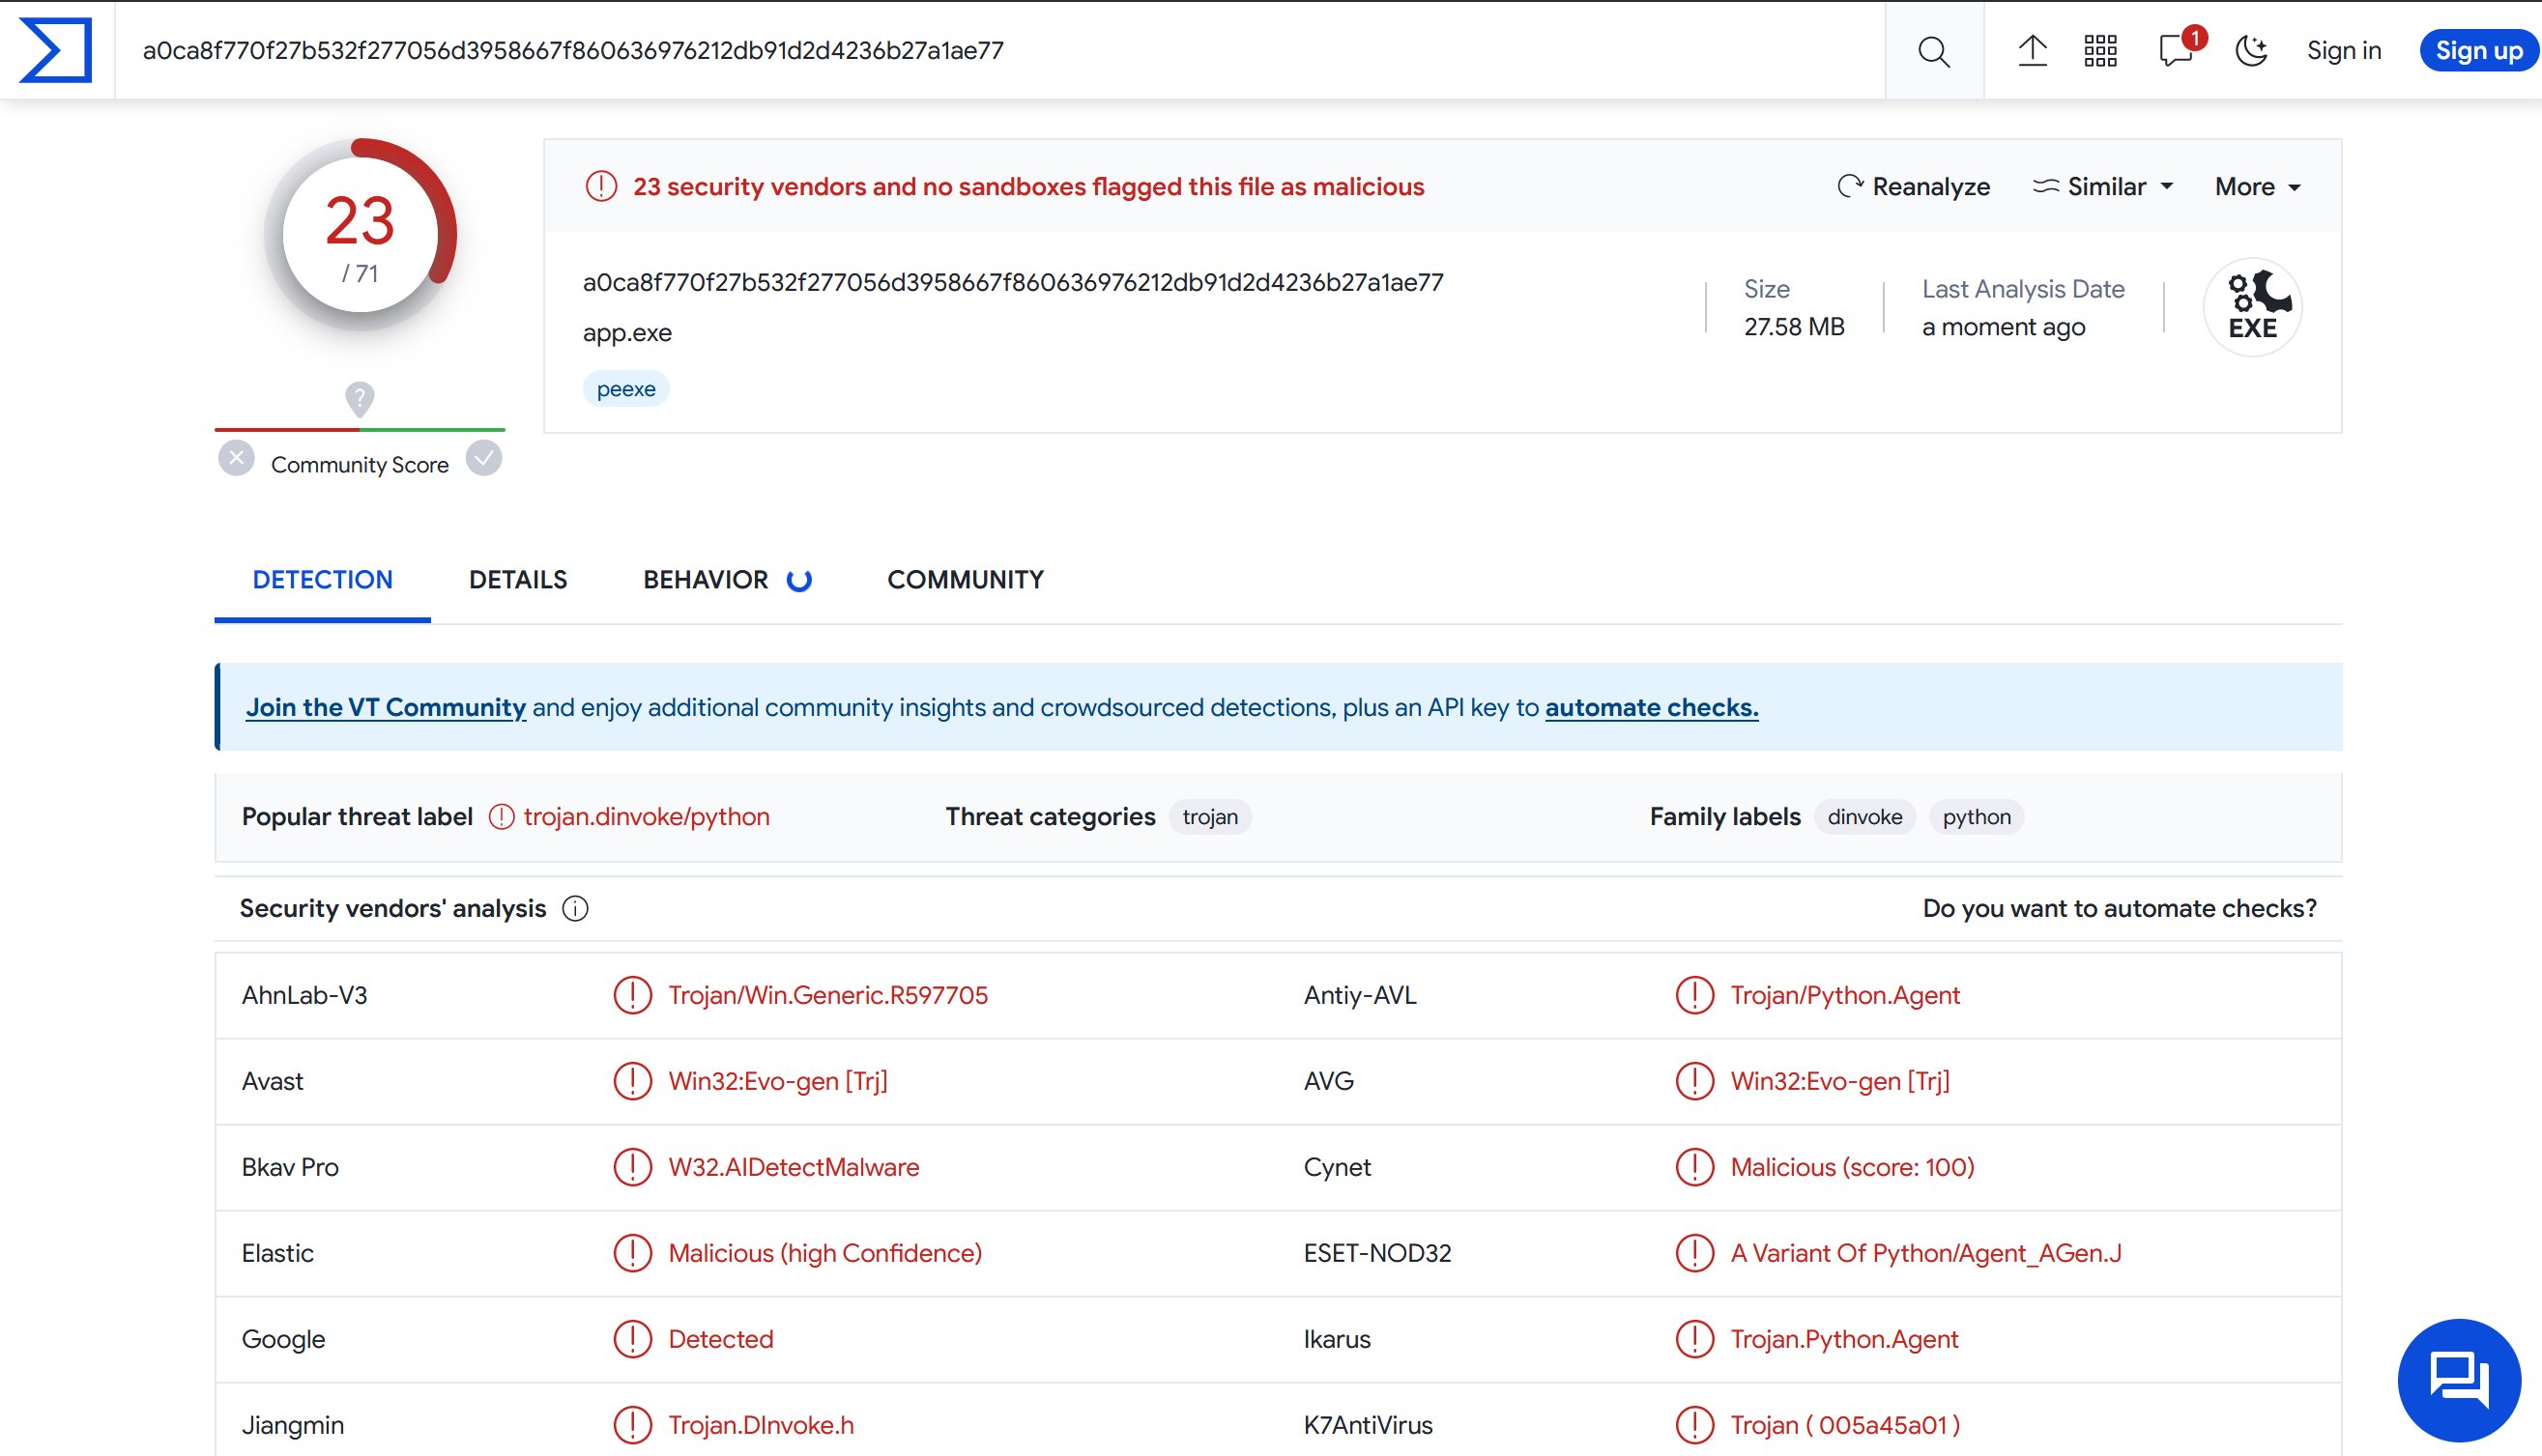Click Trojan.Python.Agent result for Ikarus
The height and width of the screenshot is (1456, 2542).
1844,1339
